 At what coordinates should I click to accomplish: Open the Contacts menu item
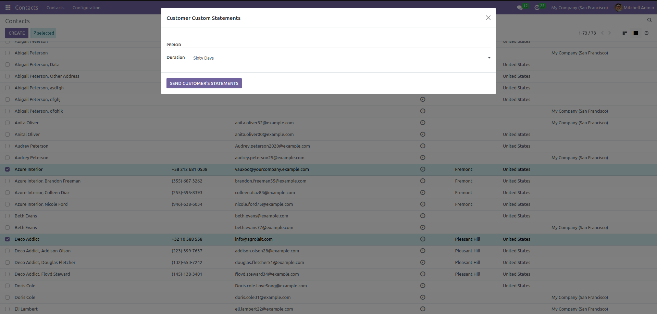(55, 8)
